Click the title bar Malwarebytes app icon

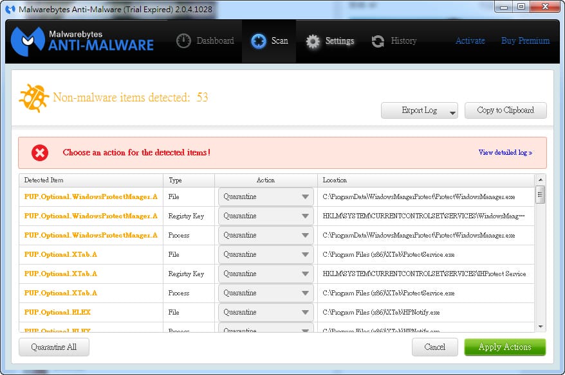10,10
